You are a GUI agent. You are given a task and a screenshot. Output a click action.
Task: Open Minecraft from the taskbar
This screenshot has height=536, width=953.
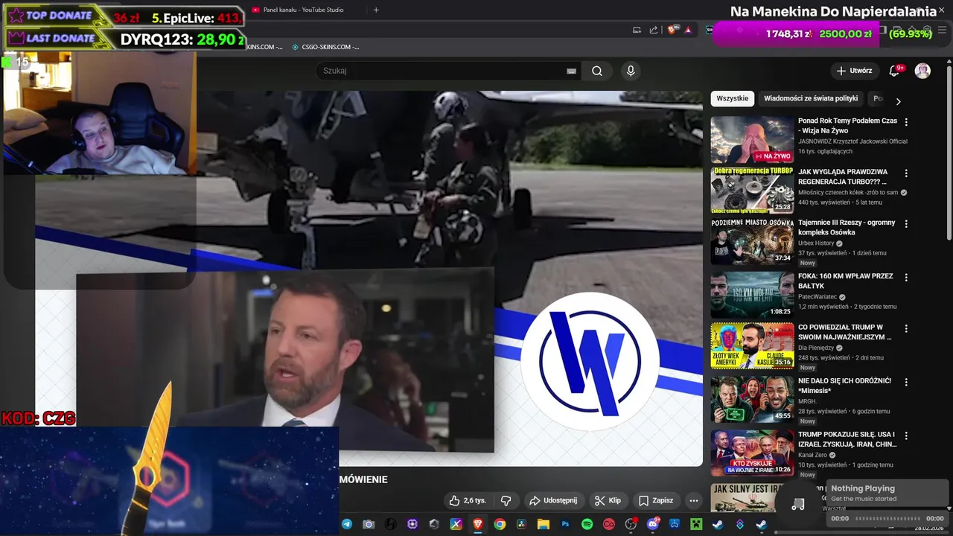[695, 524]
